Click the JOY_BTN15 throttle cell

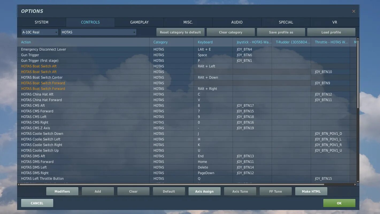331,178
